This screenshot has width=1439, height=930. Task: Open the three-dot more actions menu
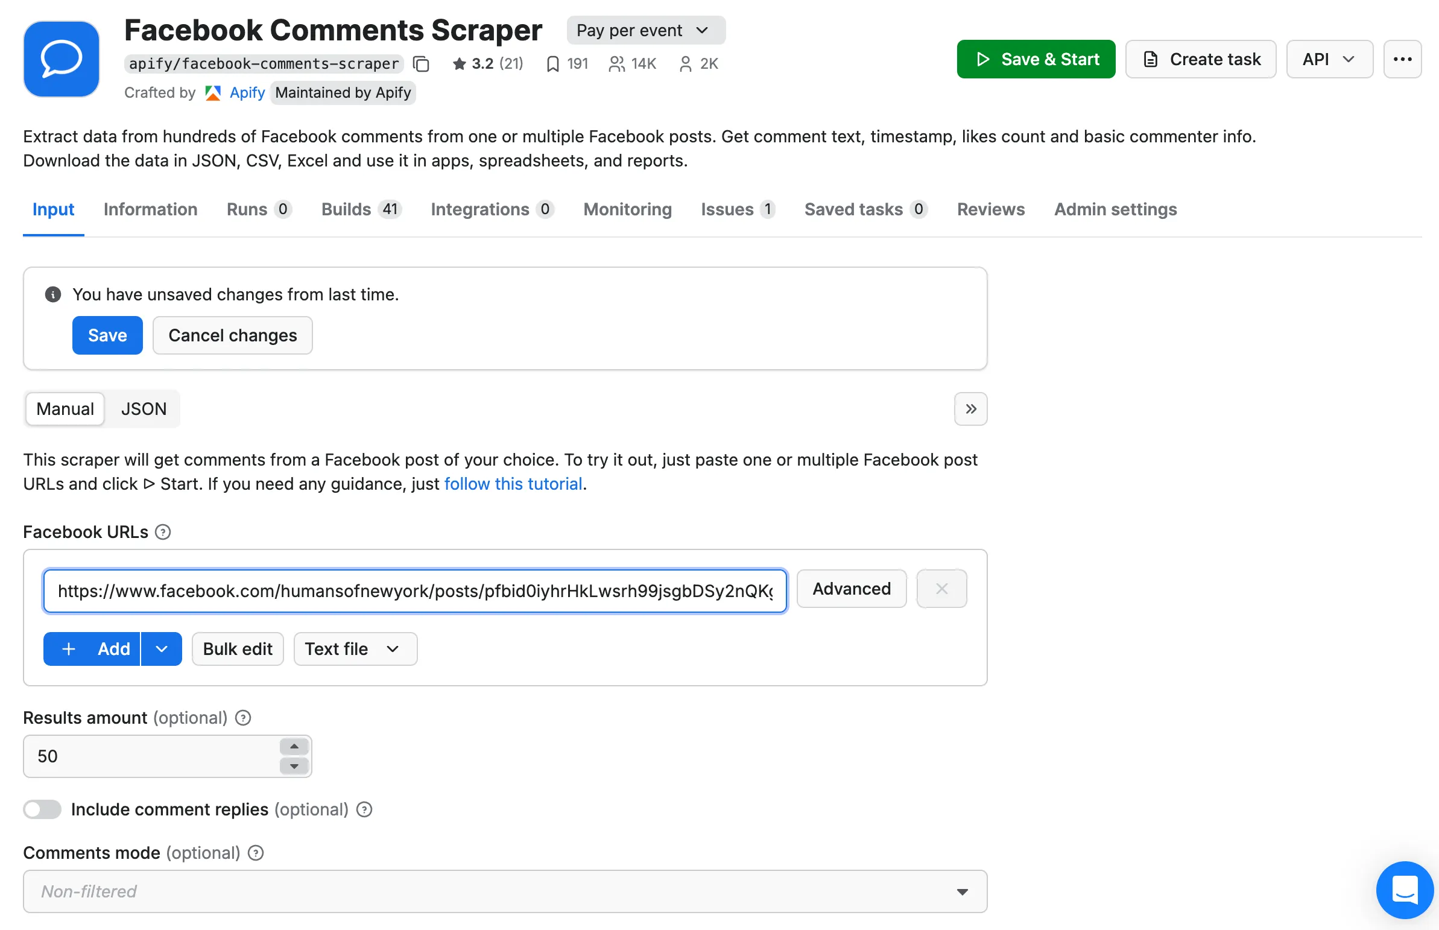(1402, 59)
